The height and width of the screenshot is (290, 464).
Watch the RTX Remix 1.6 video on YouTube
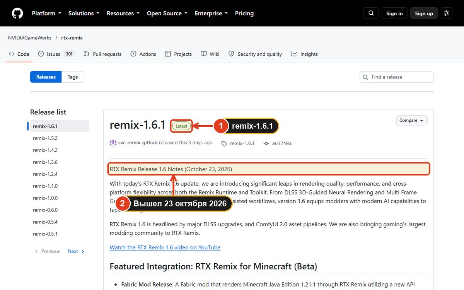pyautogui.click(x=165, y=247)
